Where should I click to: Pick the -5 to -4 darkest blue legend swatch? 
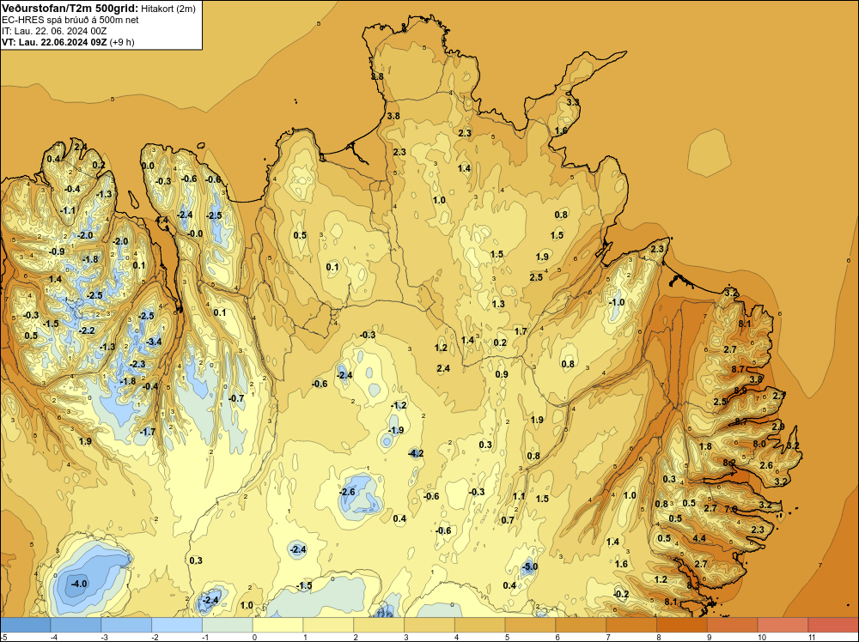tap(25, 625)
